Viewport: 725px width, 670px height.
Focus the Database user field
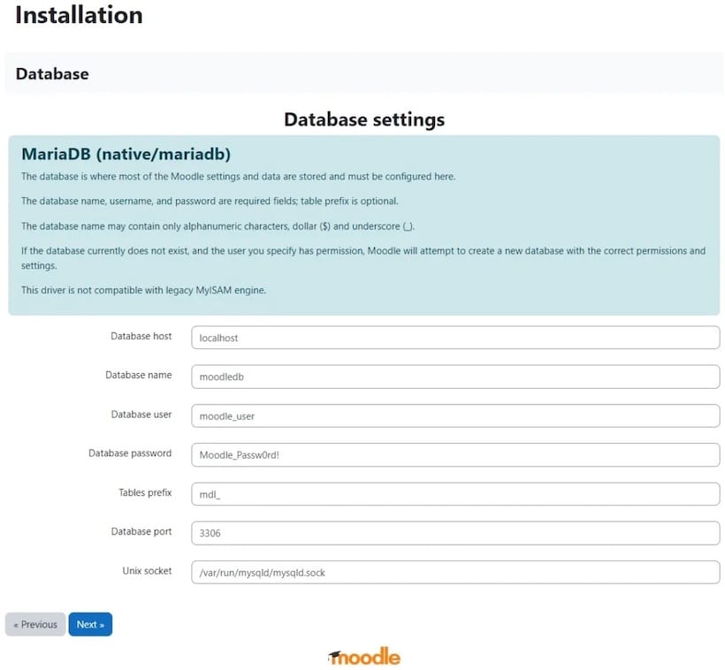(455, 415)
